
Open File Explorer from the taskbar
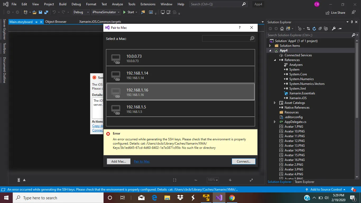167,198
